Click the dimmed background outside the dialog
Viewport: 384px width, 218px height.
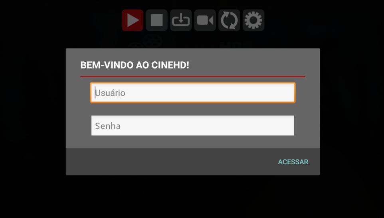33,110
